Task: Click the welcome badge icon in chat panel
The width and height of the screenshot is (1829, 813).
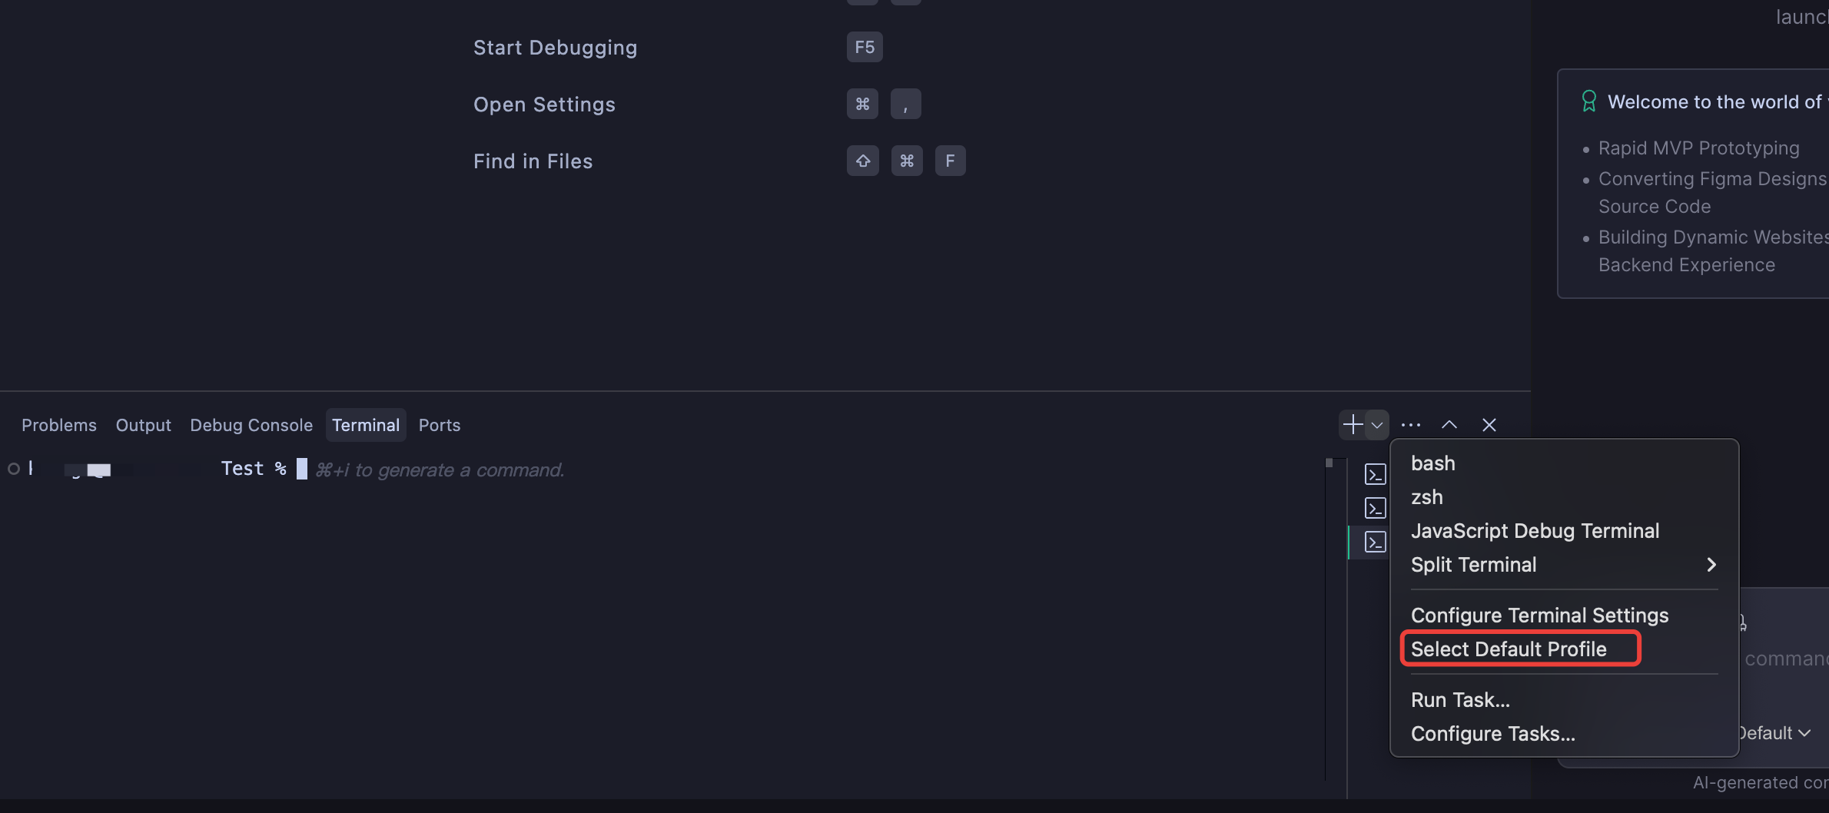Action: (1589, 101)
